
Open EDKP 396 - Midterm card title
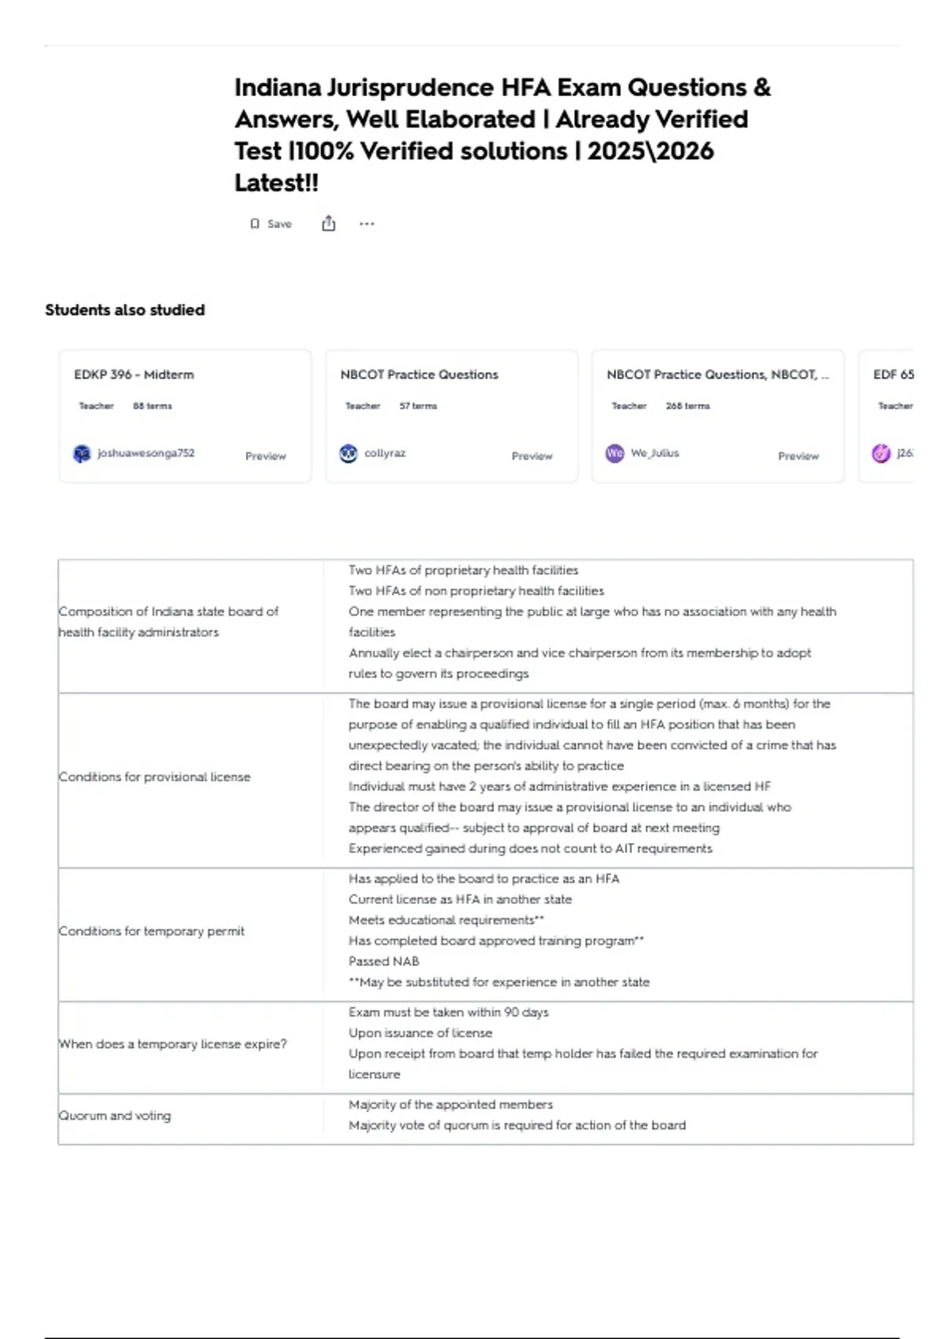[x=134, y=375]
